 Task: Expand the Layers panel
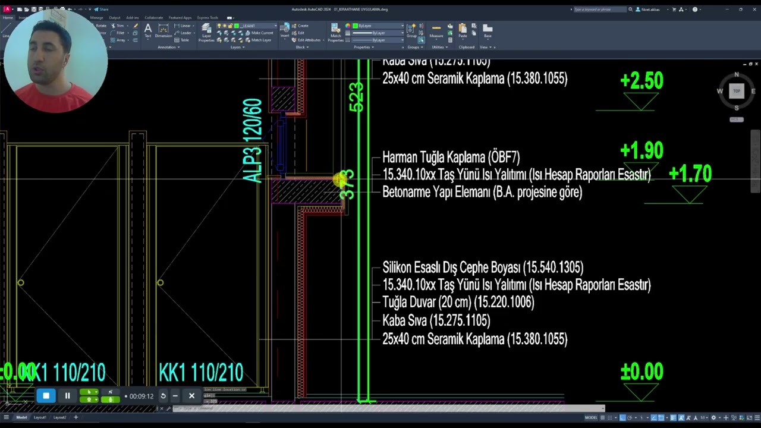pyautogui.click(x=237, y=47)
